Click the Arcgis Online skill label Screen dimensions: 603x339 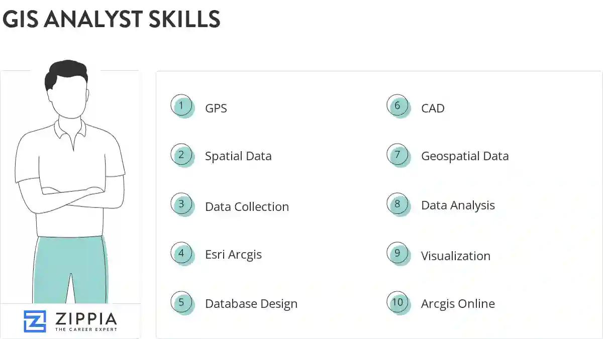point(458,304)
